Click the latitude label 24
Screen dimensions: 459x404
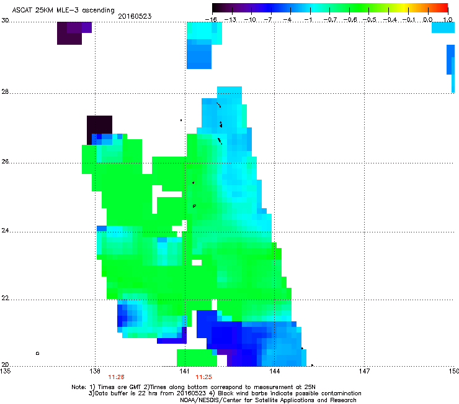click(5, 231)
